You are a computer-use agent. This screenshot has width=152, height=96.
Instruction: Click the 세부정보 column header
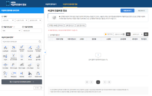pyautogui.click(x=135, y=39)
